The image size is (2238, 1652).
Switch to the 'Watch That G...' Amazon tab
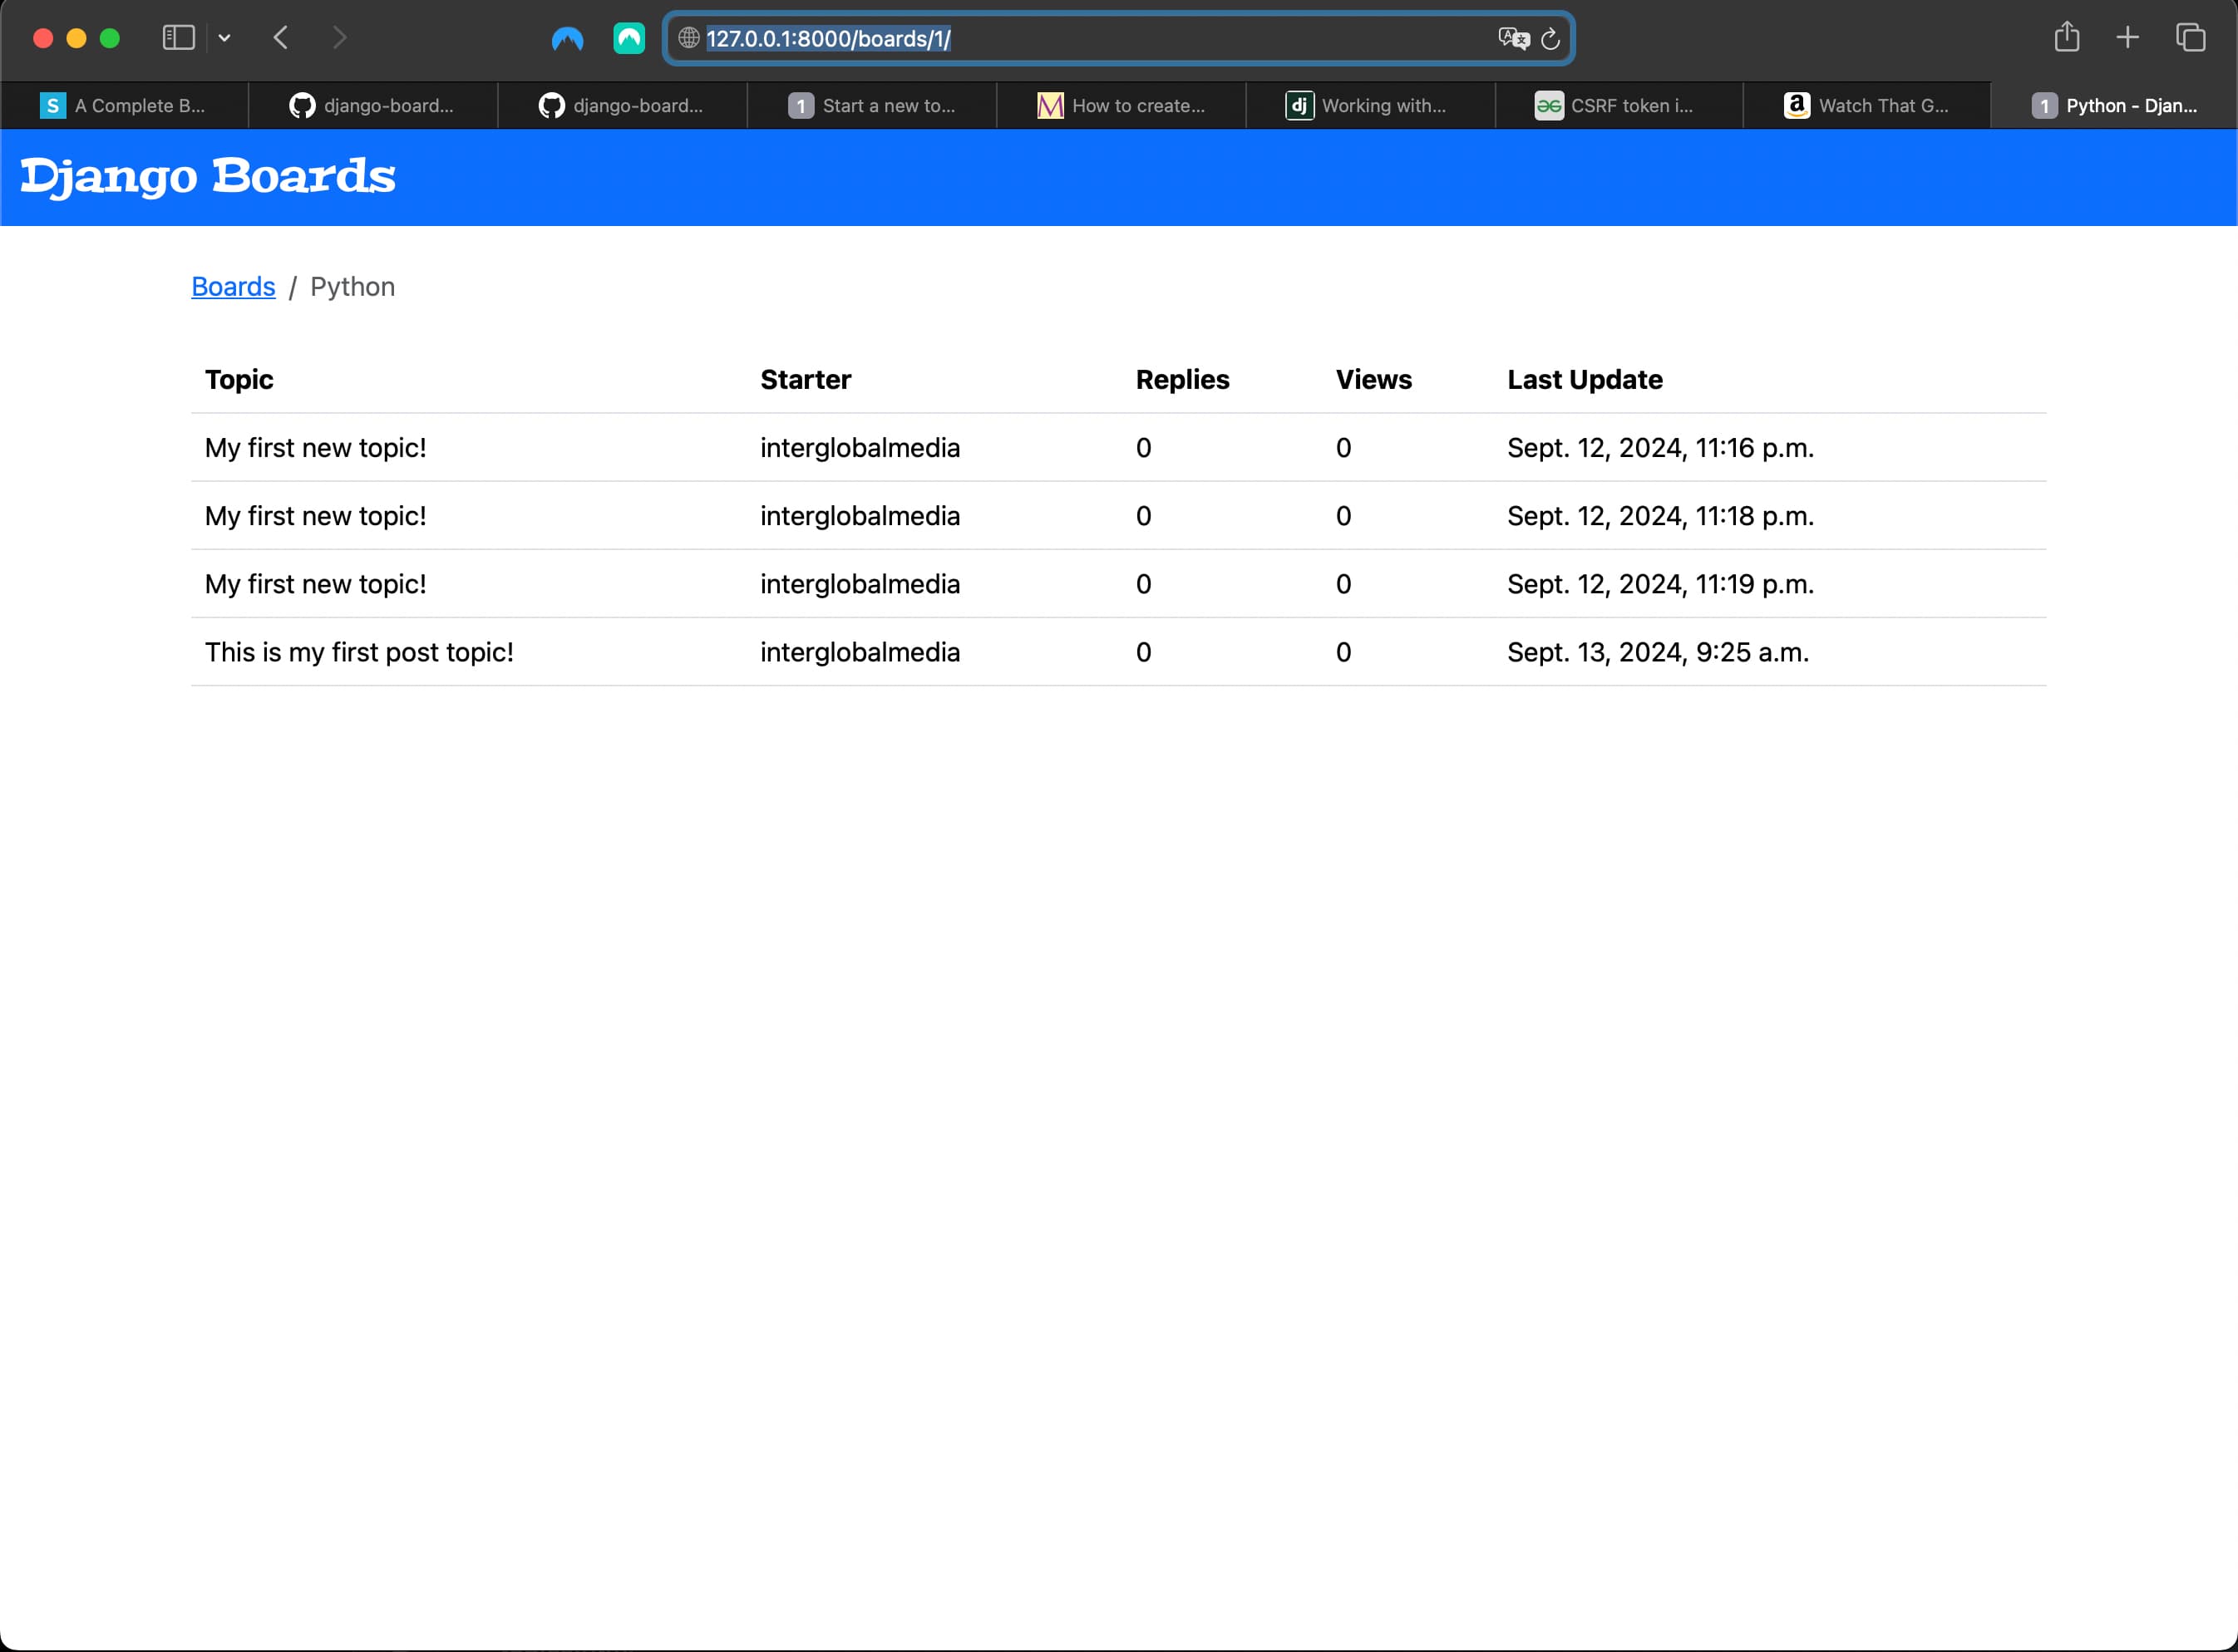tap(1868, 105)
